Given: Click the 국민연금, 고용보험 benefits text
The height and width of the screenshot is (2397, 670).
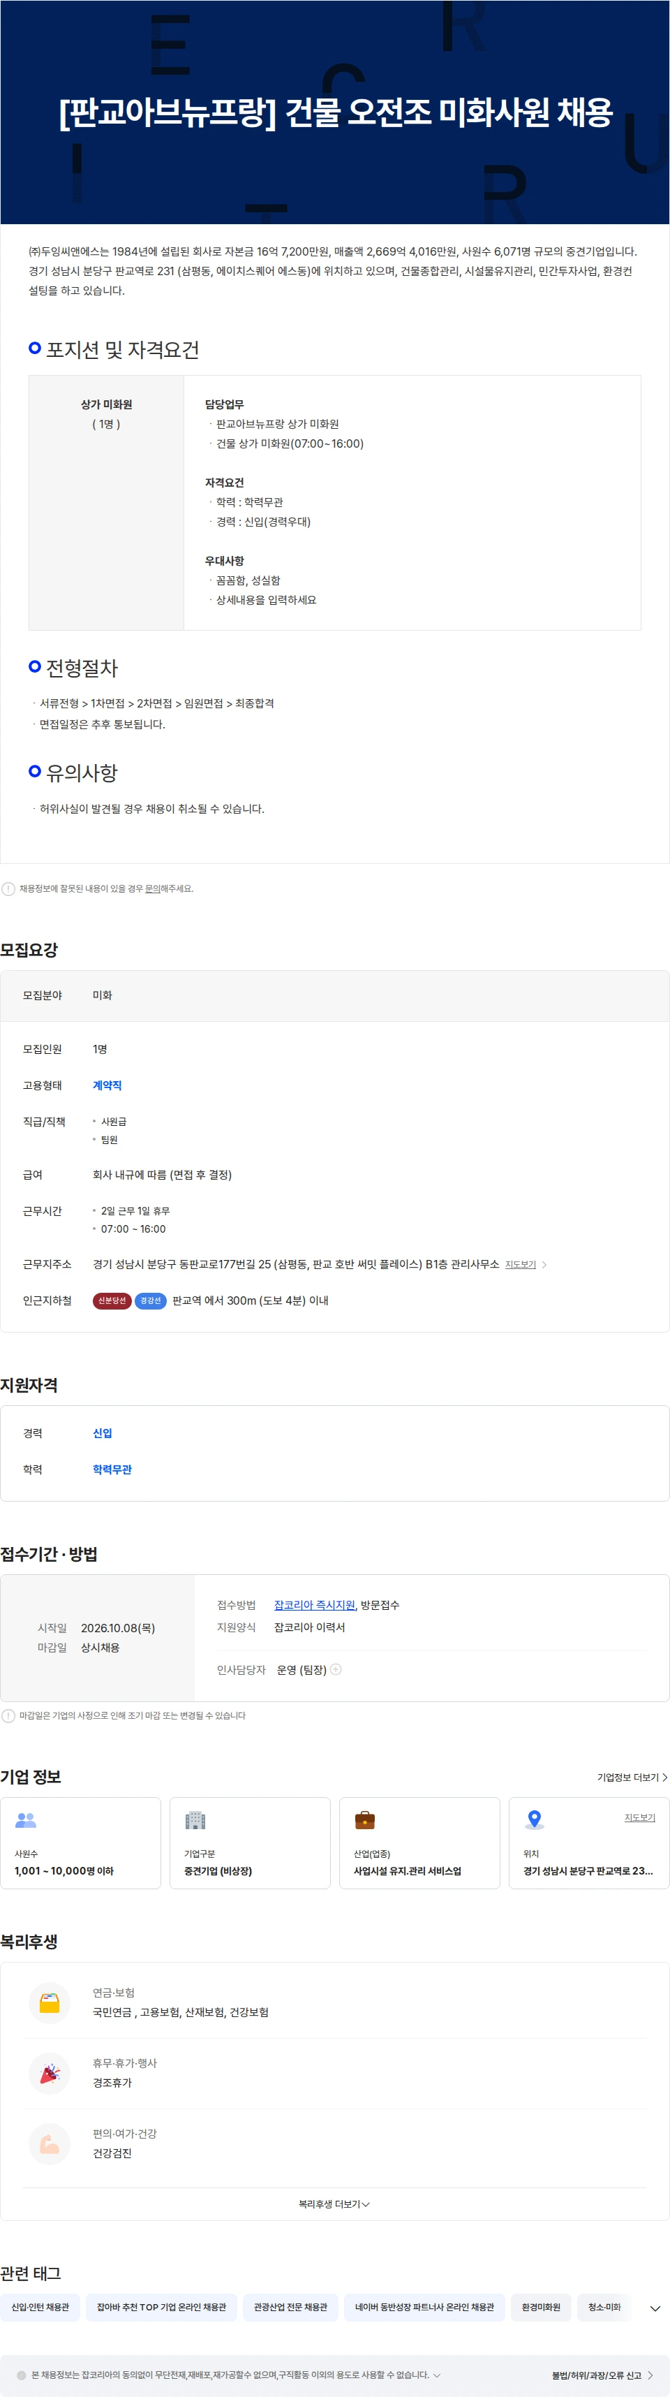Looking at the screenshot, I should (180, 2013).
